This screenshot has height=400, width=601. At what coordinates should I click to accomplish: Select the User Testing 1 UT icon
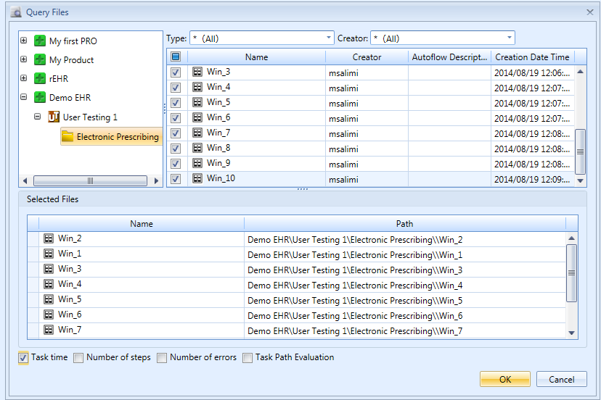click(x=54, y=117)
